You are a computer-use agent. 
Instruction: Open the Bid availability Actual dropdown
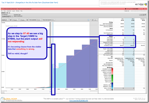[39, 20]
